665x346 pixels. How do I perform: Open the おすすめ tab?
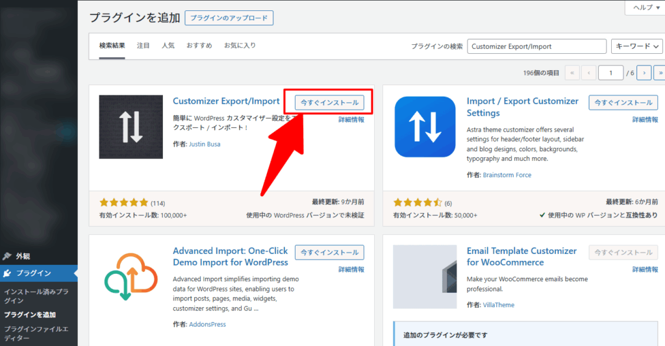[199, 45]
